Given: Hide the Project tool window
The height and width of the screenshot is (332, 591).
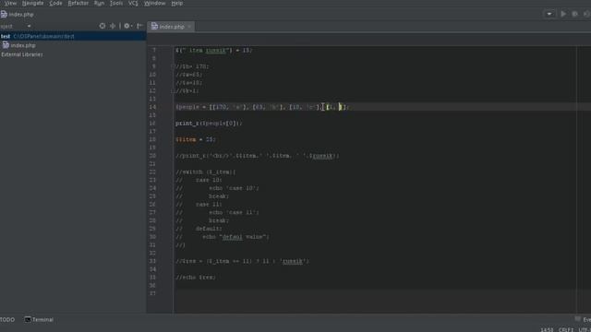Looking at the screenshot, I should coord(139,26).
